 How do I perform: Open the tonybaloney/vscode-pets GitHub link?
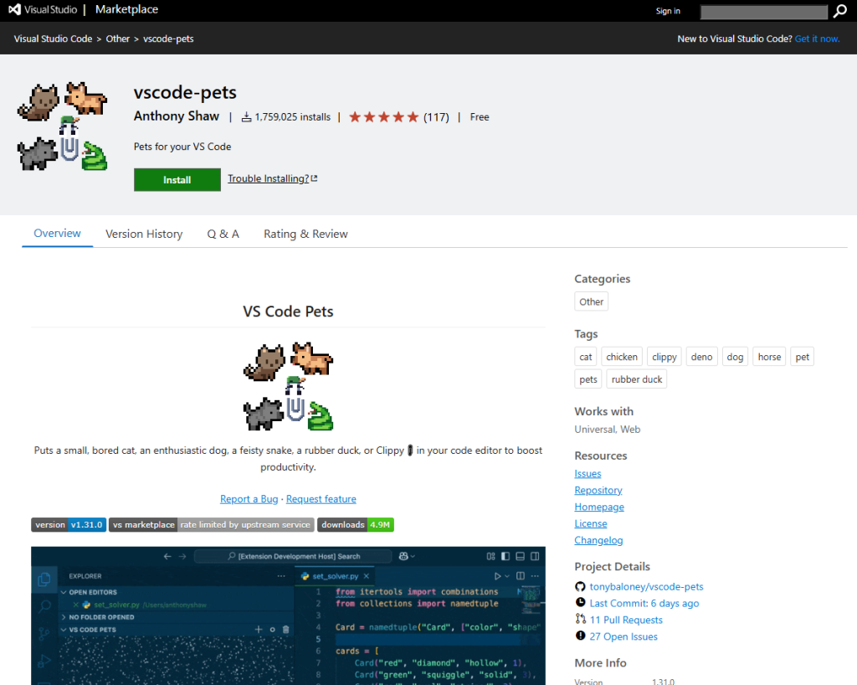click(x=647, y=586)
